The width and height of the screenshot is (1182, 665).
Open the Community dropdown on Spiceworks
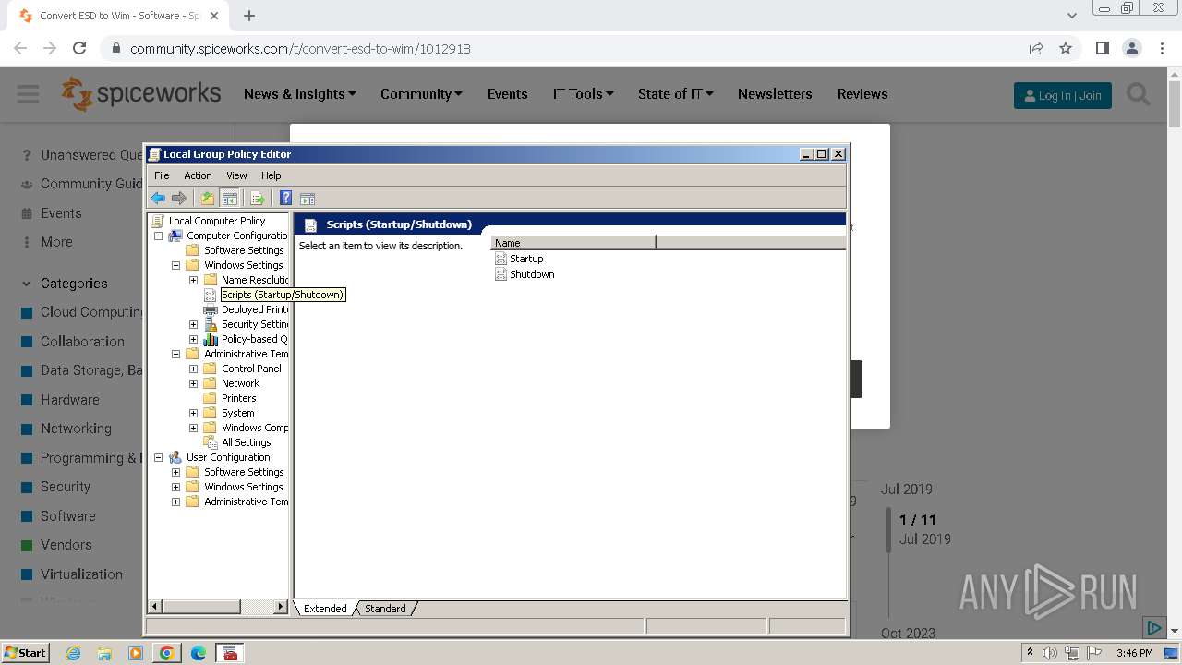click(421, 94)
